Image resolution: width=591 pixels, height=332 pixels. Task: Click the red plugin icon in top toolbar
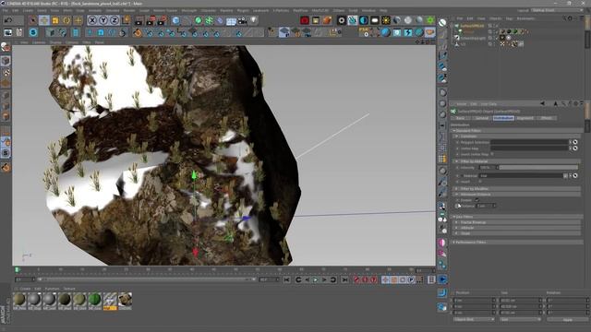tap(305, 20)
